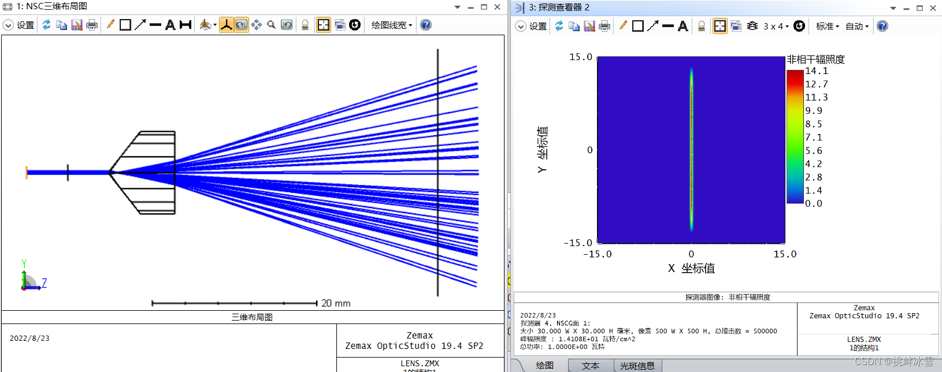The height and width of the screenshot is (372, 942).
Task: Save the 3D layout image to file
Action: (x=77, y=25)
